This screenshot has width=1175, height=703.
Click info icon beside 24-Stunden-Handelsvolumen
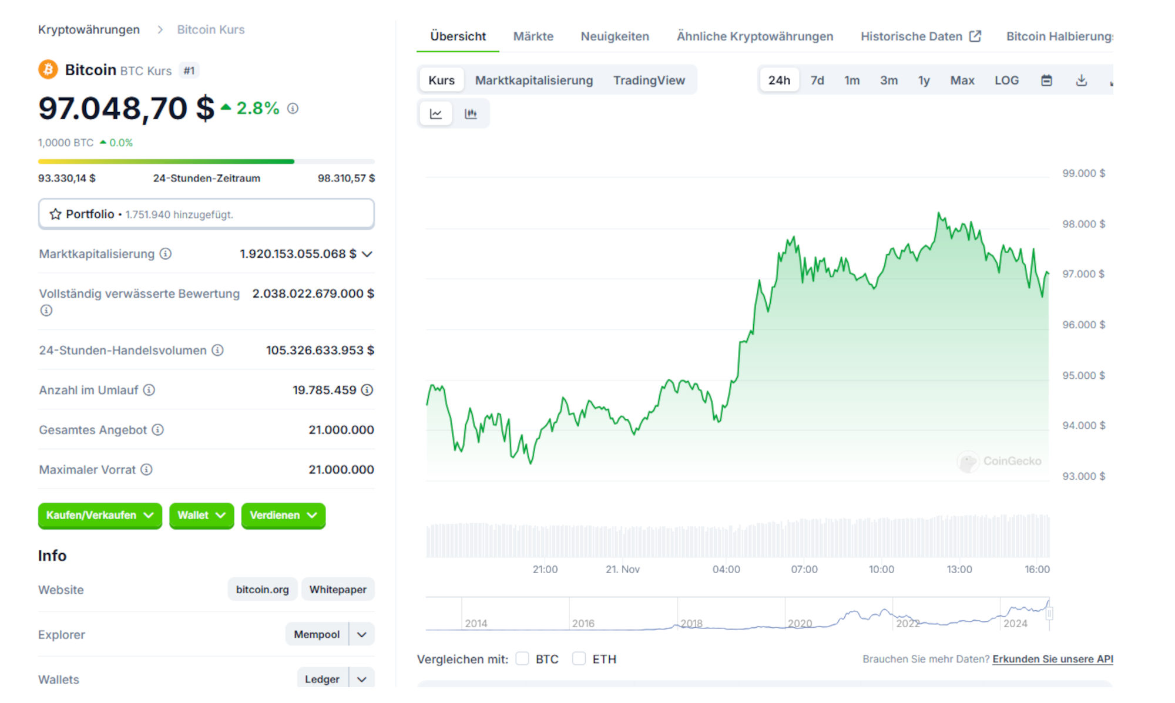click(218, 351)
